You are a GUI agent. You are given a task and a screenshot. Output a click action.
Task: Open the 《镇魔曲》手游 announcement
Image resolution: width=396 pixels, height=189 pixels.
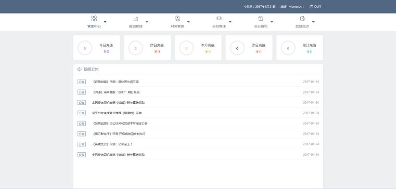[x=117, y=113]
